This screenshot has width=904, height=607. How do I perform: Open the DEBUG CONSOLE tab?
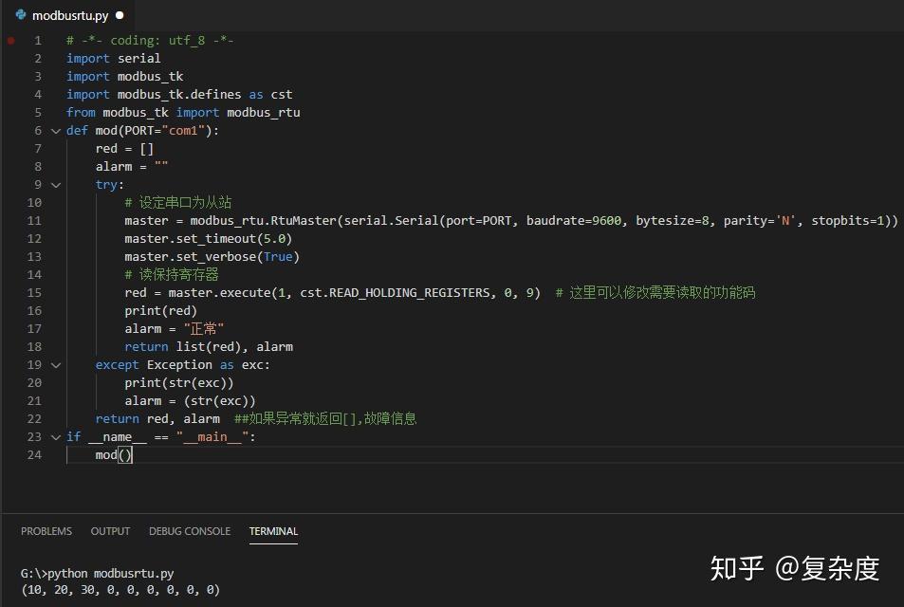(189, 531)
